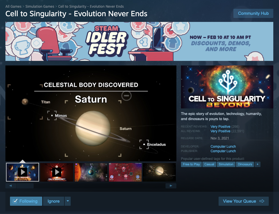Go to Simulation Games breadcrumb
The height and width of the screenshot is (214, 279).
40,6
